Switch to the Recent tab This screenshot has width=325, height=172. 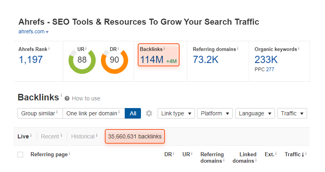tap(50, 136)
